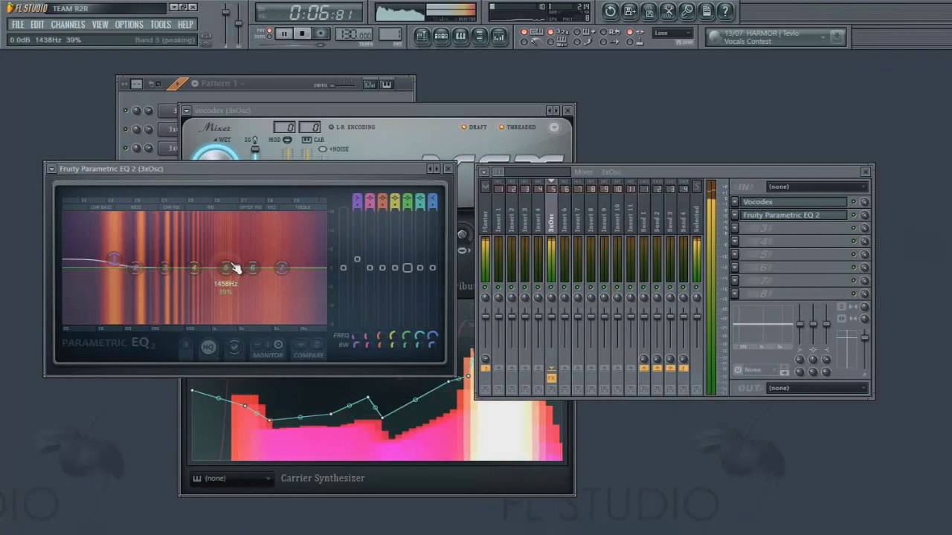Screen dimensions: 952x535
Task: Click the Vocodex effect slot
Action: point(794,202)
